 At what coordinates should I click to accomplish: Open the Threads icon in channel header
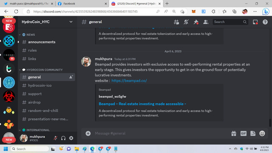(x=176, y=22)
